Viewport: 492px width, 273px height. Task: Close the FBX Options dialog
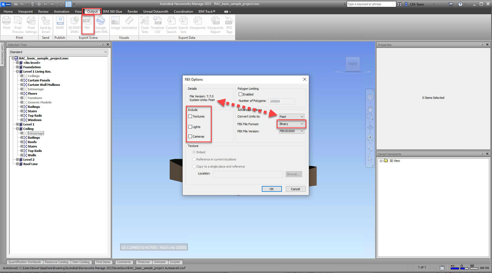point(304,79)
